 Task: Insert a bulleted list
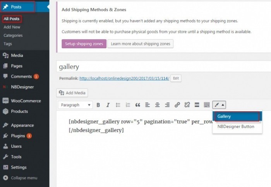(118, 105)
